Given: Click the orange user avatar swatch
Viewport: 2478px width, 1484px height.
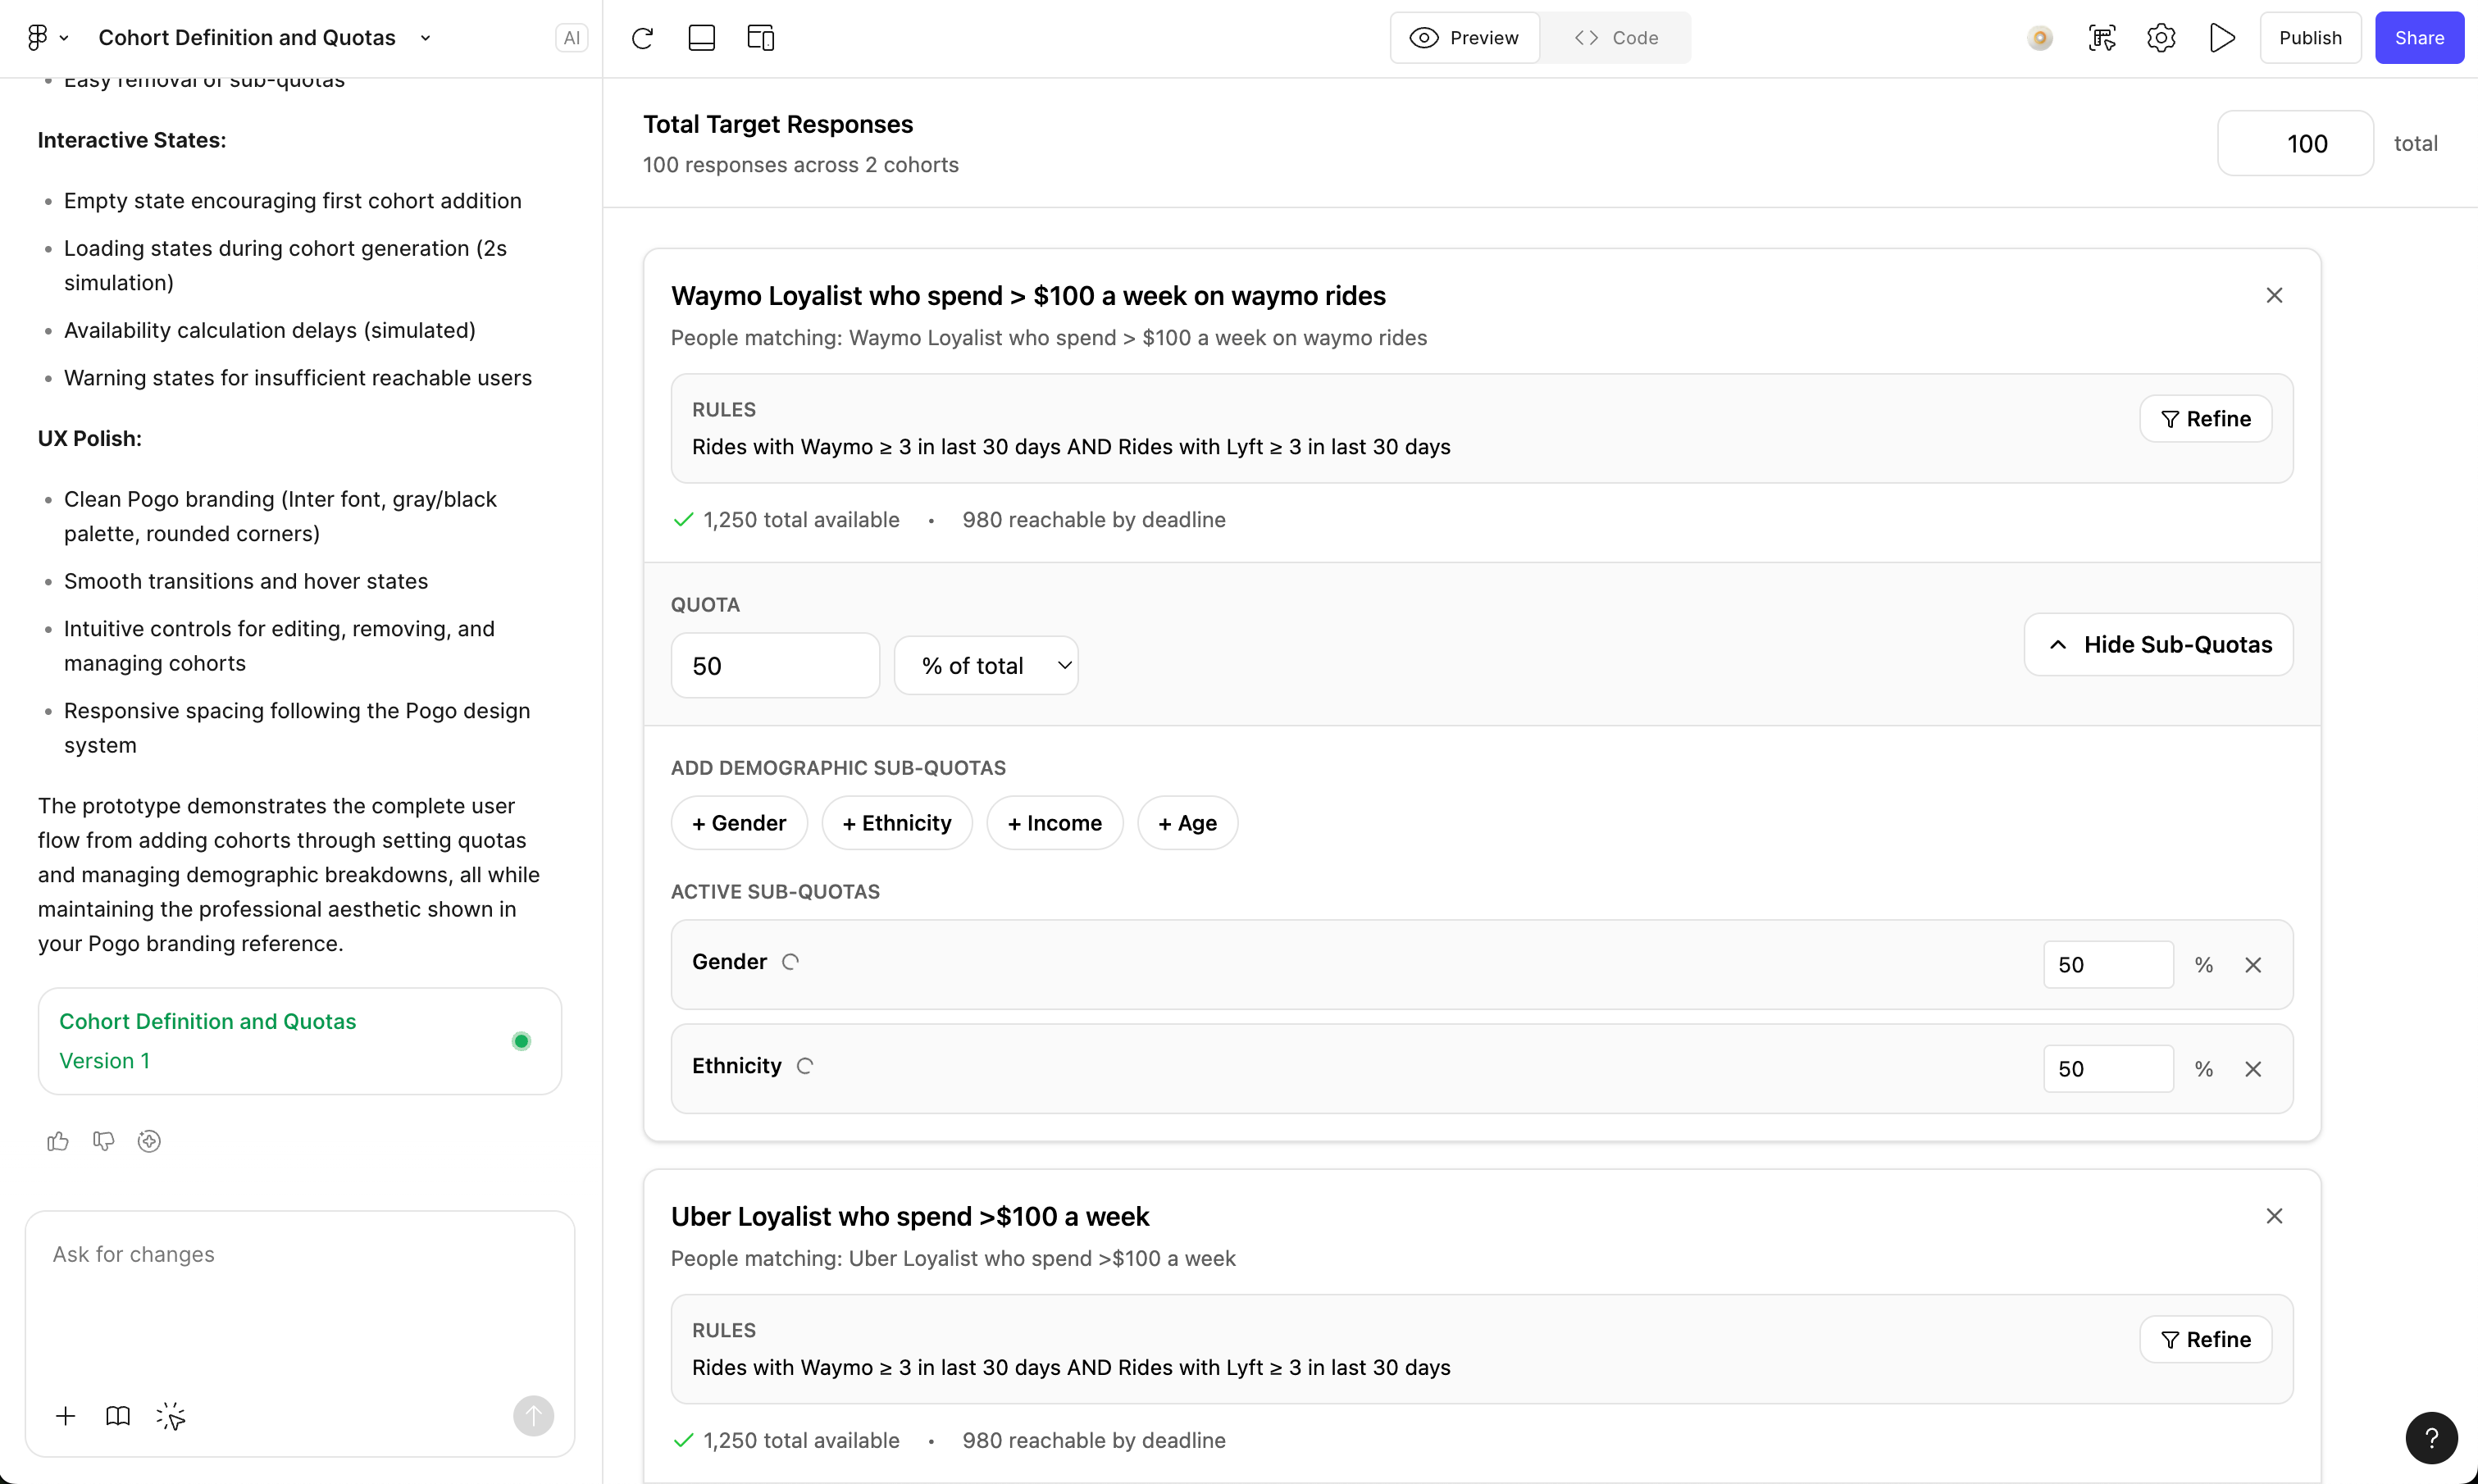Looking at the screenshot, I should point(2040,38).
